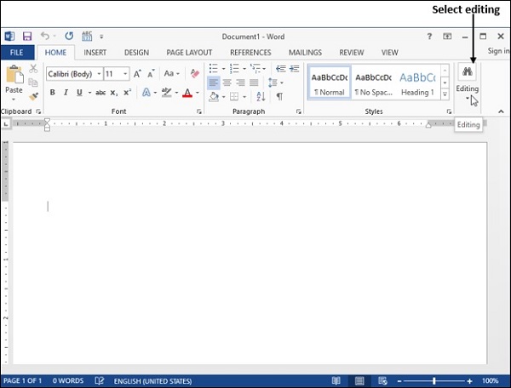Click inside the blank document page
The height and width of the screenshot is (388, 511).
pyautogui.click(x=247, y=255)
